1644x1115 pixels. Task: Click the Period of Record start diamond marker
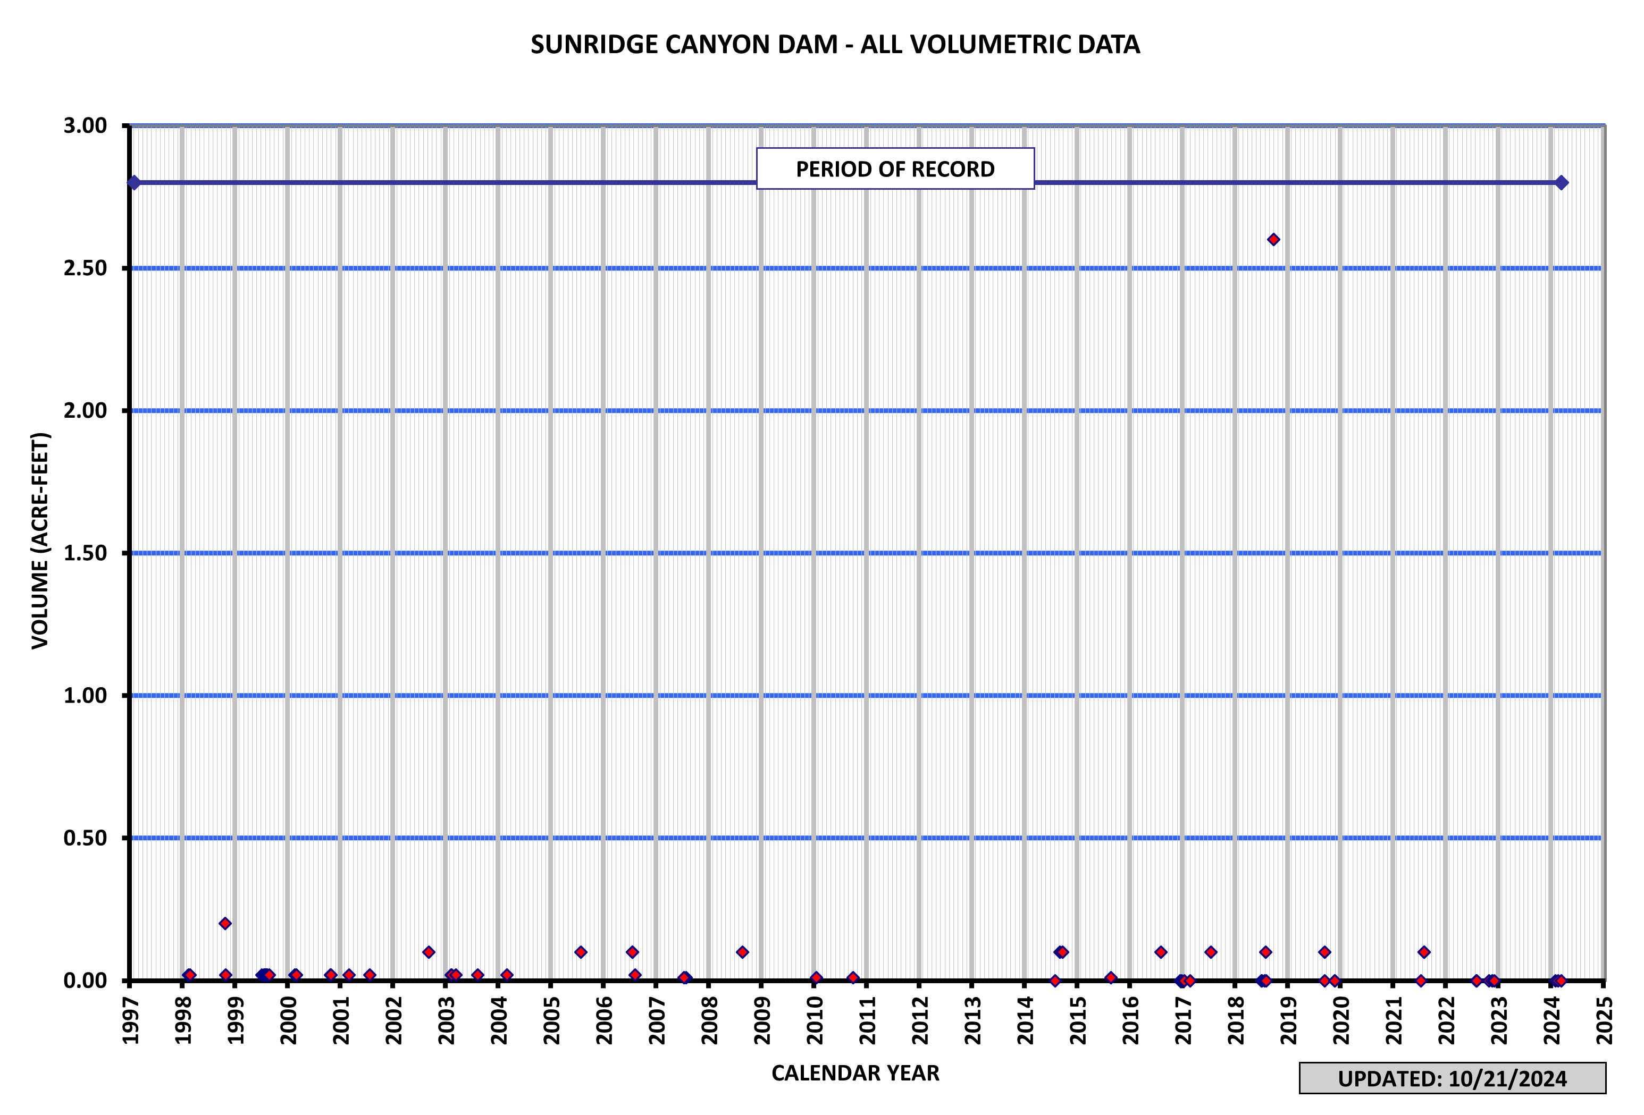click(x=133, y=183)
